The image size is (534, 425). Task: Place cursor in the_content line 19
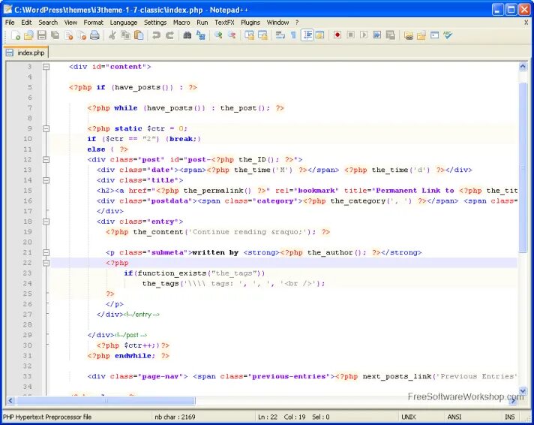[217, 232]
